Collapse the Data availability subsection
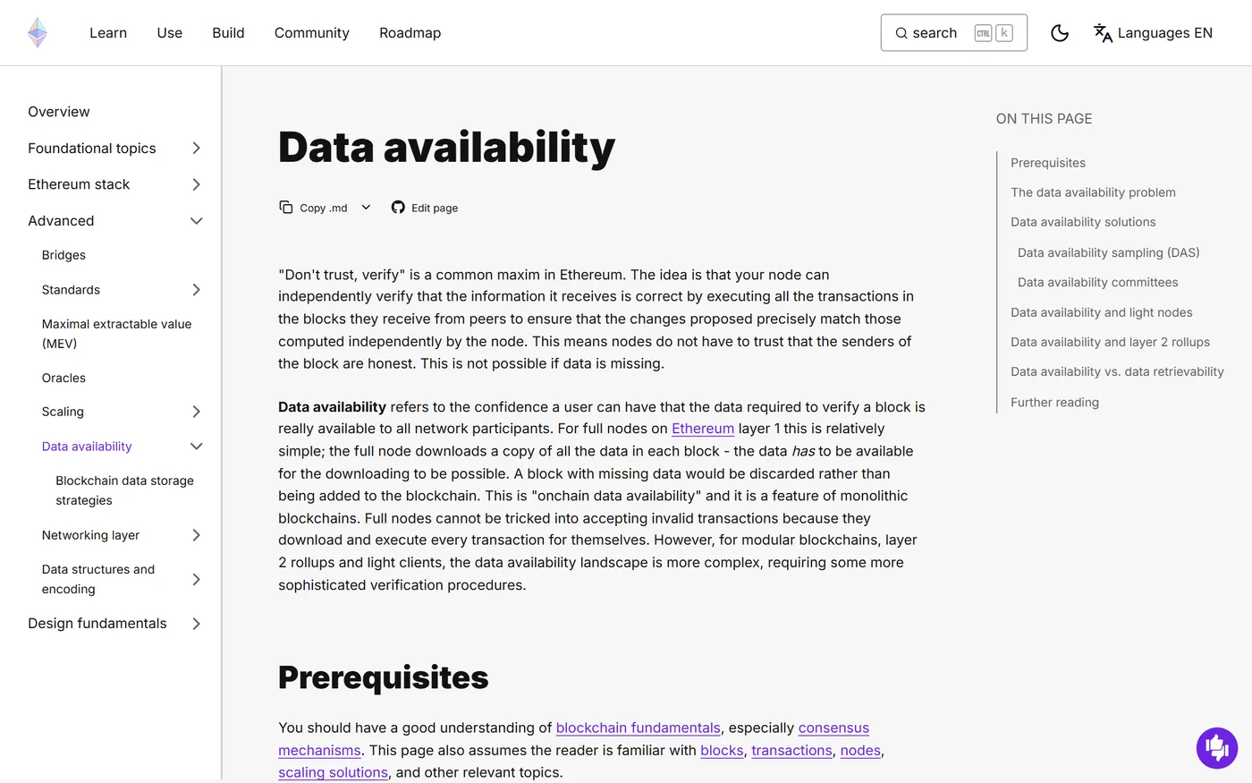 tap(197, 447)
